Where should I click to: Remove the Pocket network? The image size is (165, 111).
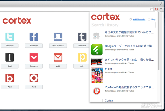(34, 66)
